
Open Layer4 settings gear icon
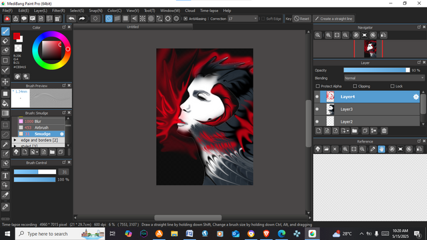point(416,97)
